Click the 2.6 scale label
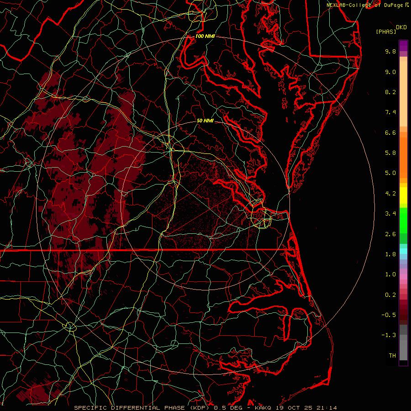Image resolution: width=411 pixels, height=411 pixels. 390,234
